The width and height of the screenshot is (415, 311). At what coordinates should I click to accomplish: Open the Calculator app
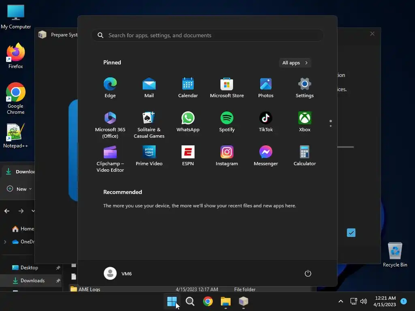305,156
